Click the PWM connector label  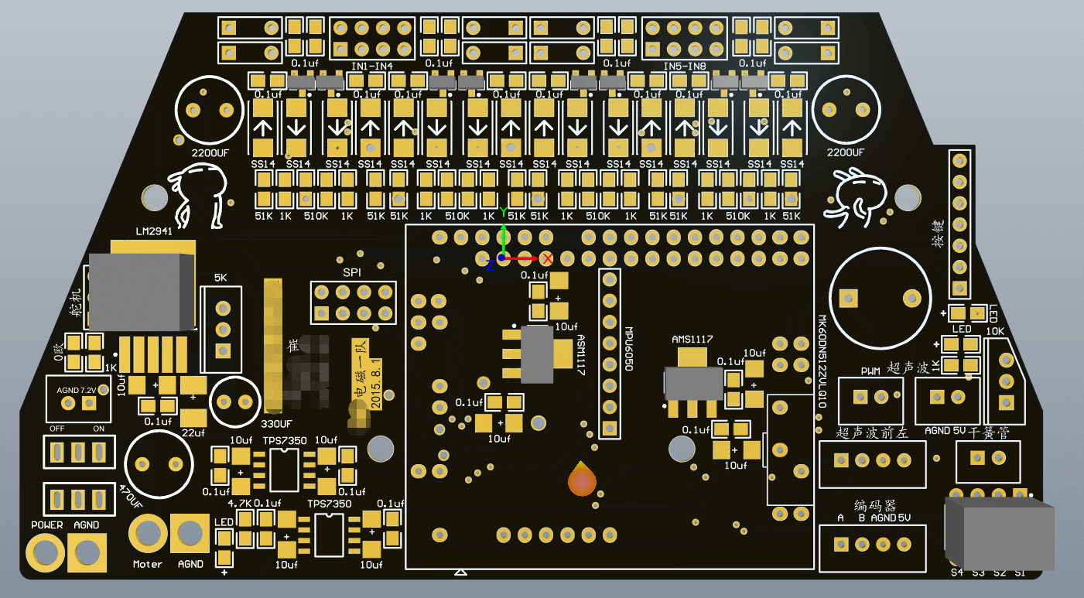pos(871,371)
